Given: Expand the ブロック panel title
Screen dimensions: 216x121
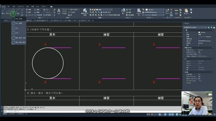Looking at the screenshot, I should [128, 18].
